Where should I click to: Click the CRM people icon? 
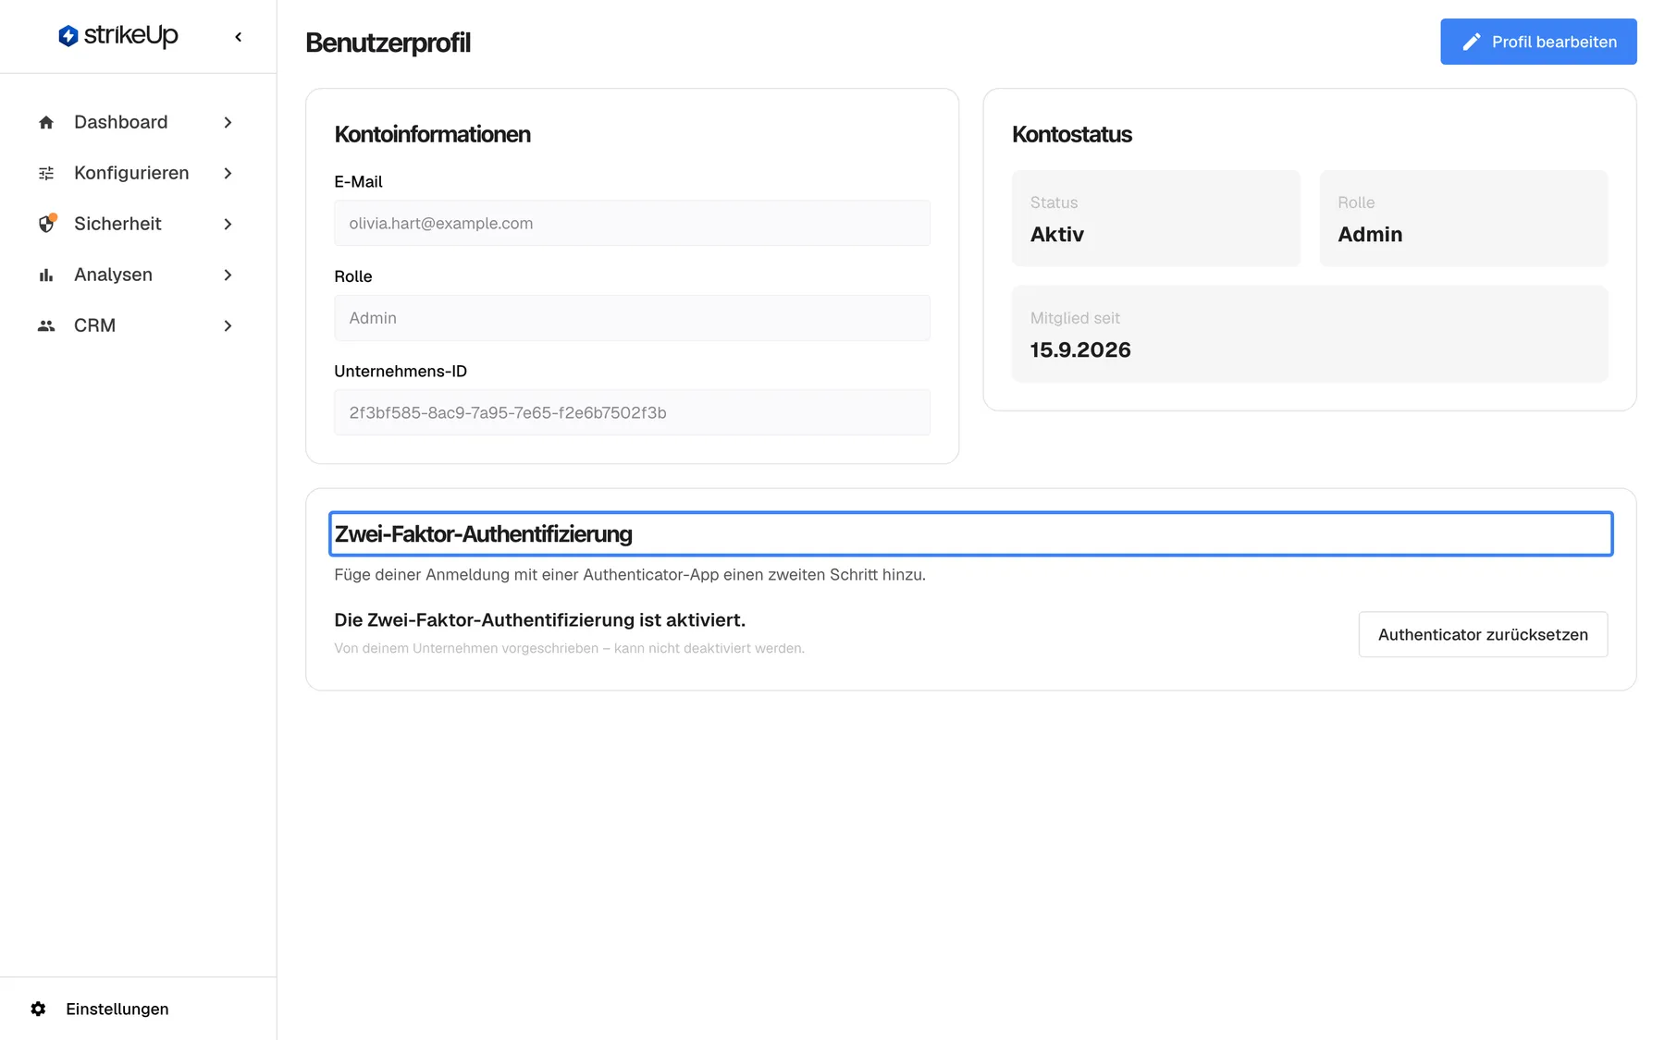tap(46, 325)
